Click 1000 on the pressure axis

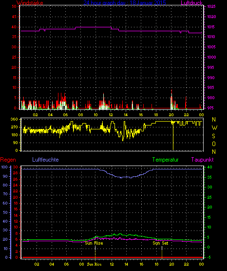(211, 57)
